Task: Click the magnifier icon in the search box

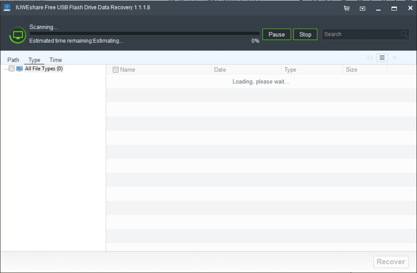Action: [x=404, y=34]
